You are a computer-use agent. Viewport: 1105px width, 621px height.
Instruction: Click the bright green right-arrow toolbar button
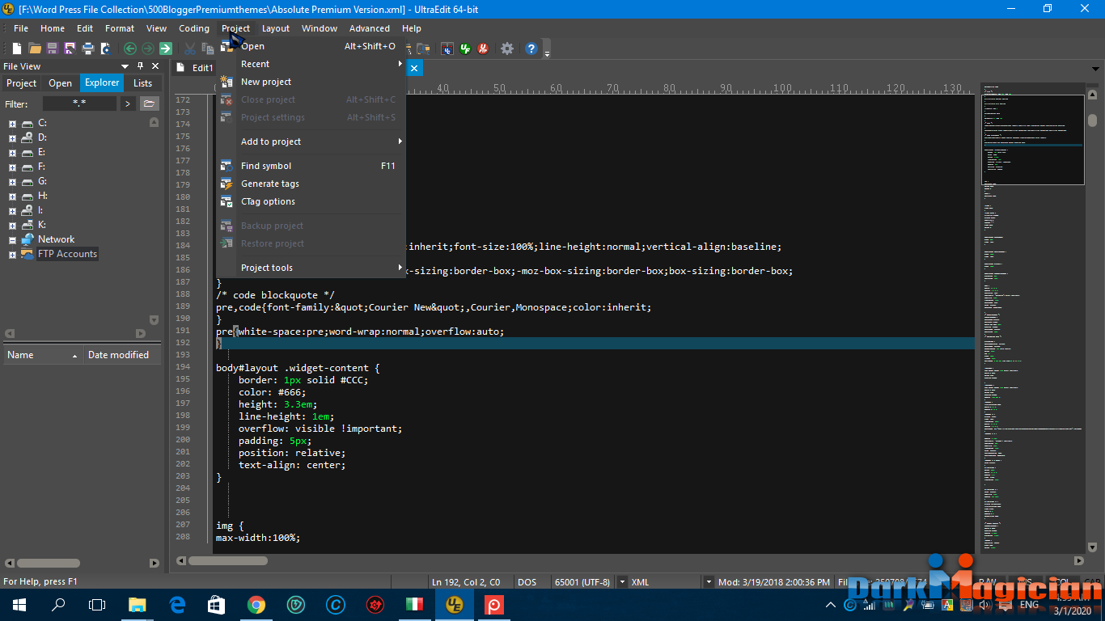point(166,49)
